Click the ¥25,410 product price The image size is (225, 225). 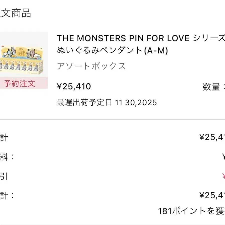click(74, 86)
